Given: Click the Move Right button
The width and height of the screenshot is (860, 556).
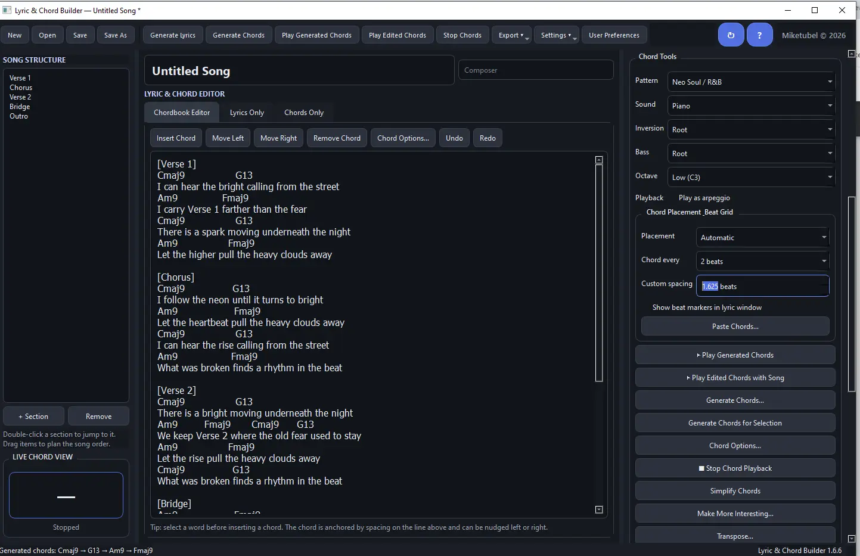Looking at the screenshot, I should pos(279,138).
